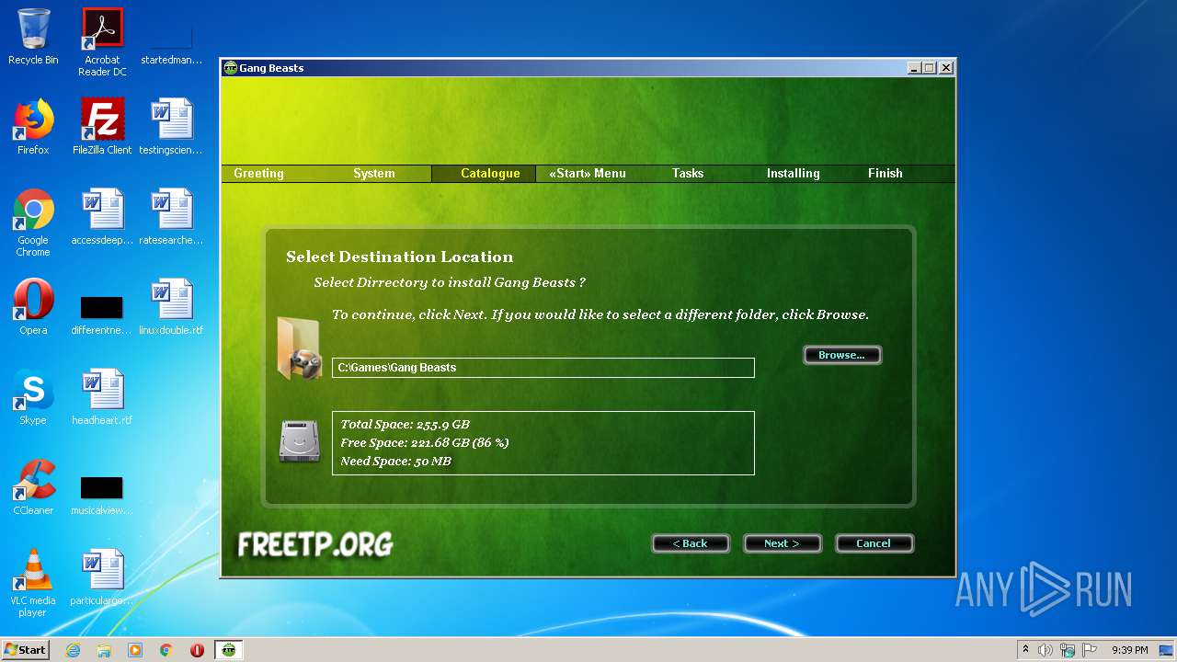Open the Recycle Bin desktop icon

coord(33,37)
